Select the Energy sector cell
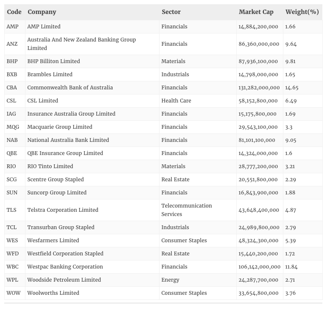 (170, 280)
